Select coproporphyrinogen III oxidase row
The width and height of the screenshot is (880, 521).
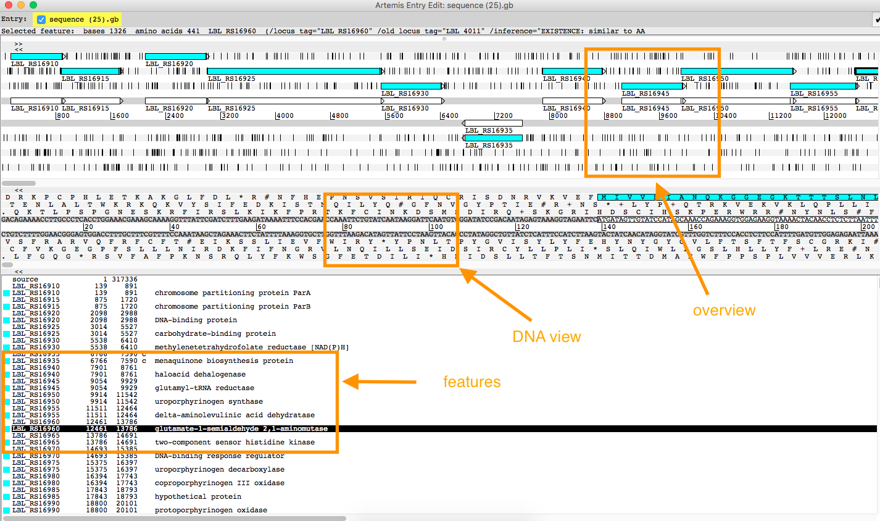point(439,483)
